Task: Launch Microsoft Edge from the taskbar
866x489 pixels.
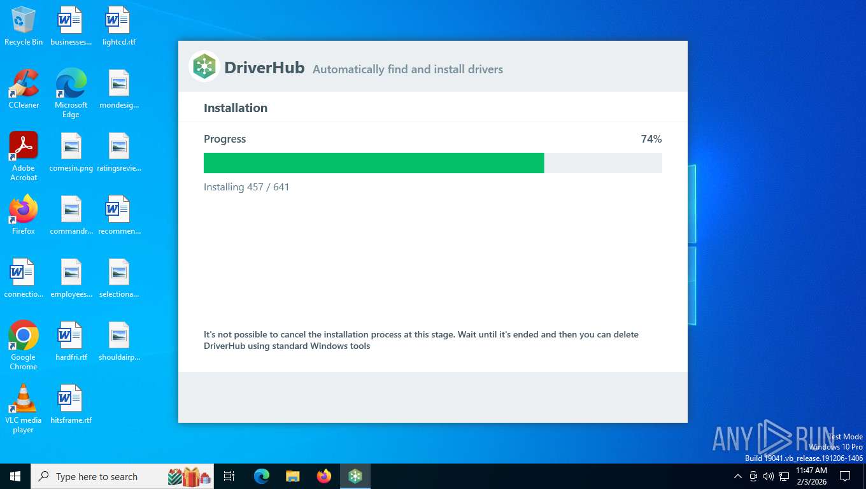Action: [x=262, y=476]
